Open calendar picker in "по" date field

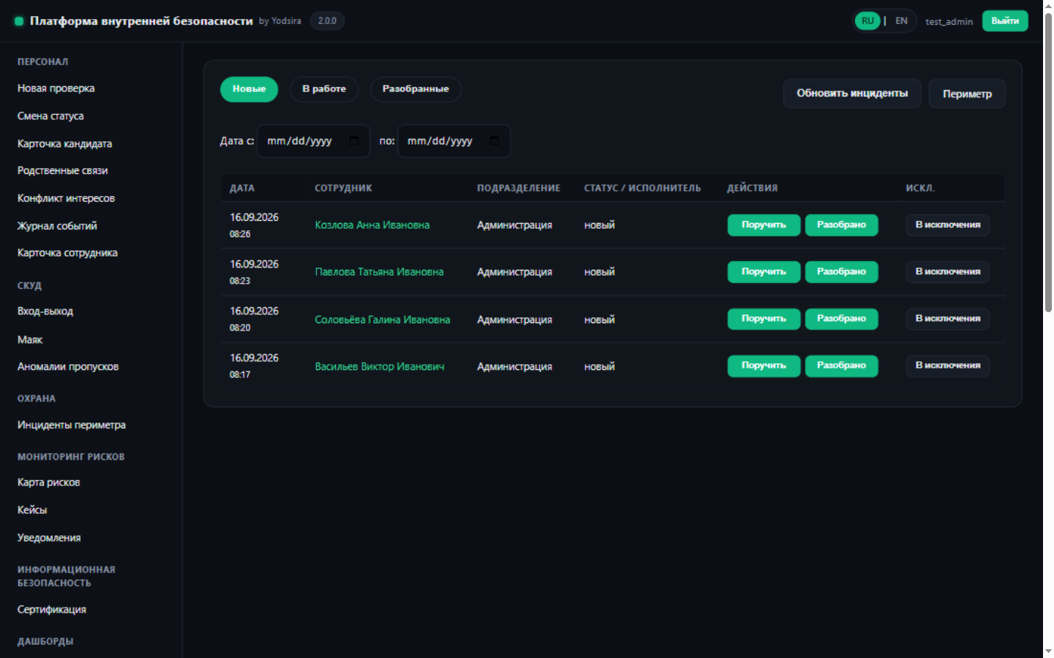click(495, 141)
